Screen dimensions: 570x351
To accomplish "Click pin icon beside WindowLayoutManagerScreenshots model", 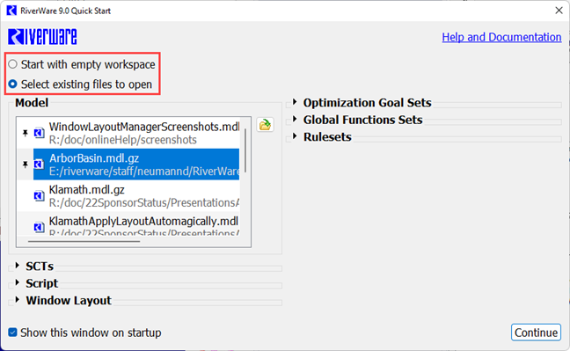I will pos(26,133).
